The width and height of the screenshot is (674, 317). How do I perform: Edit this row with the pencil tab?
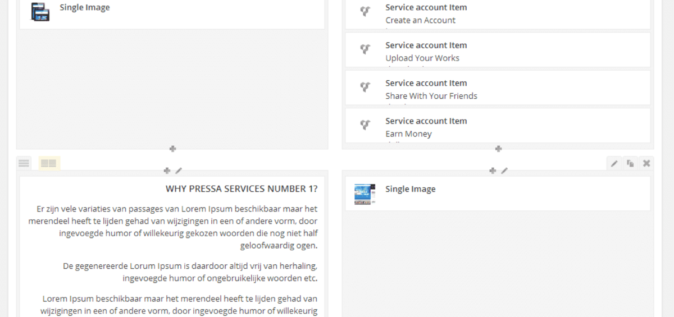614,163
